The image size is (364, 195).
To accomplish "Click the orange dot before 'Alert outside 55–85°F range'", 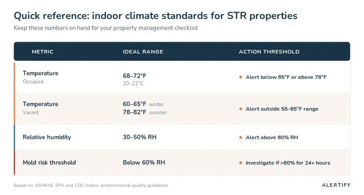I will click(x=241, y=109).
